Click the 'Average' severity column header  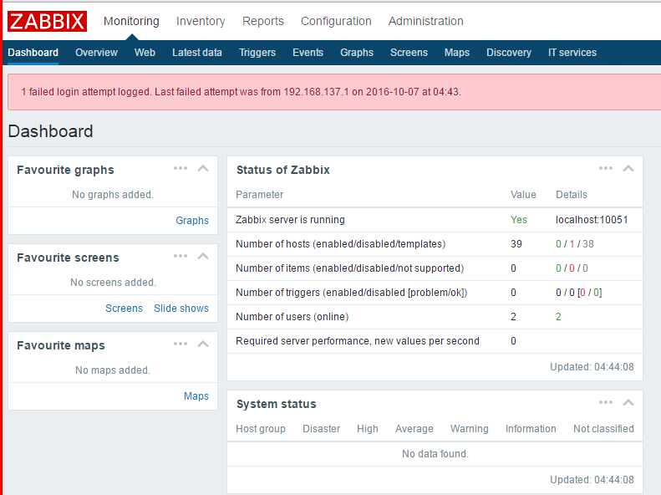click(414, 429)
